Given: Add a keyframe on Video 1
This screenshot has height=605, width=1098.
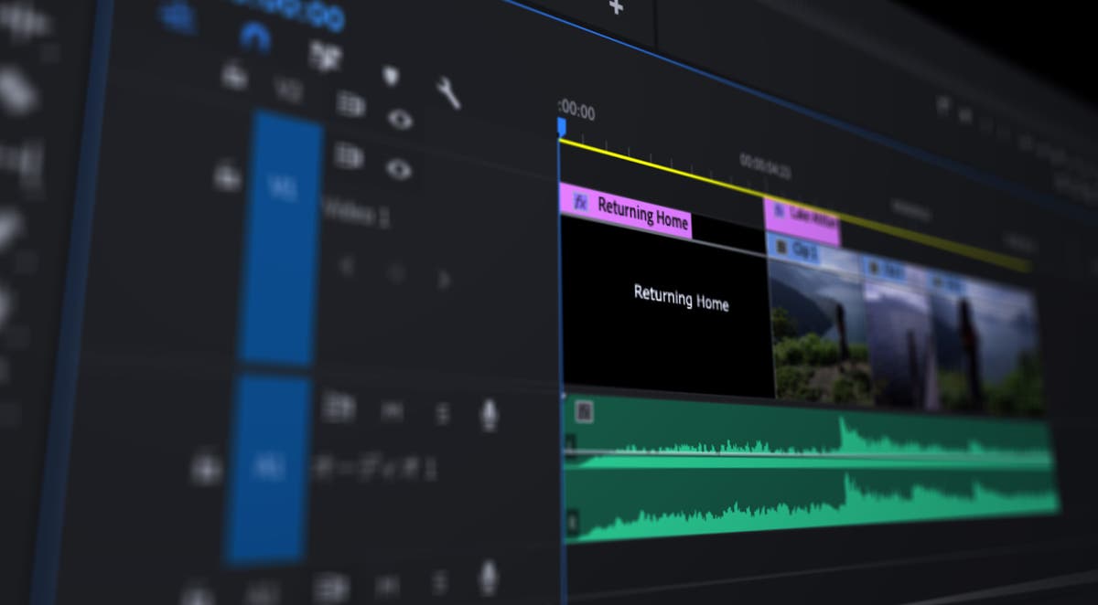Looking at the screenshot, I should (395, 273).
